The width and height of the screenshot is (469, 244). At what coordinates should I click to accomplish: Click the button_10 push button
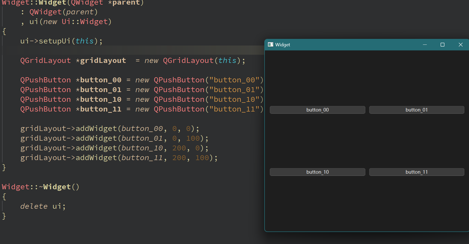[x=317, y=172]
